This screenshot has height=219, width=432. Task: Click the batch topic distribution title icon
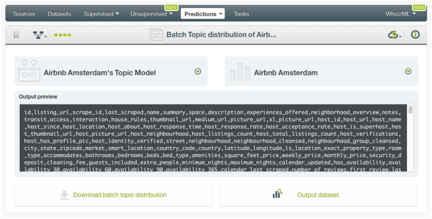[156, 35]
